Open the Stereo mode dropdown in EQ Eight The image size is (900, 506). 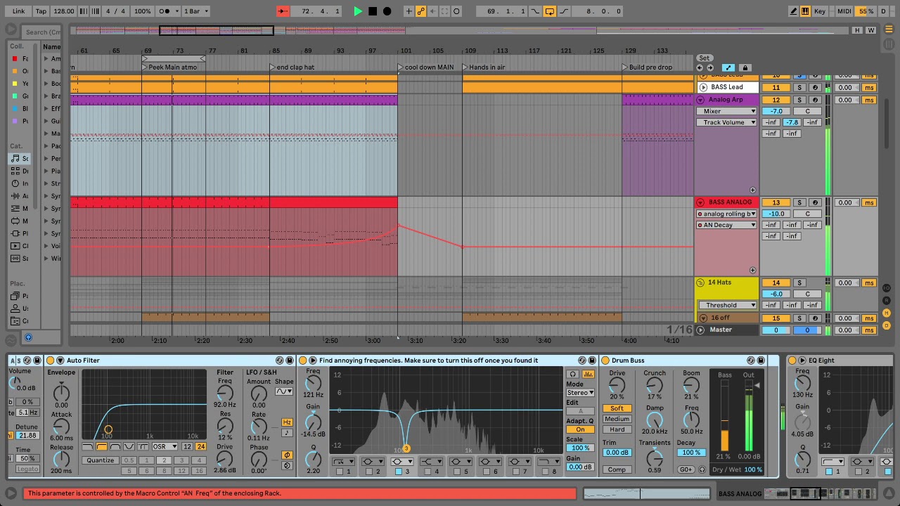click(x=580, y=393)
